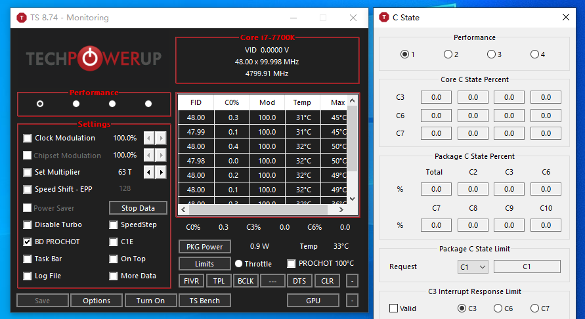Click the minus button beside GPU
The image size is (585, 319).
(x=352, y=301)
